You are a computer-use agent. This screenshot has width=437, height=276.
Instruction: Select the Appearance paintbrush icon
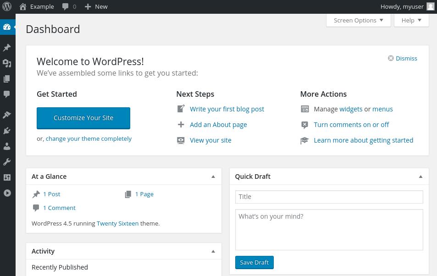pyautogui.click(x=7, y=115)
